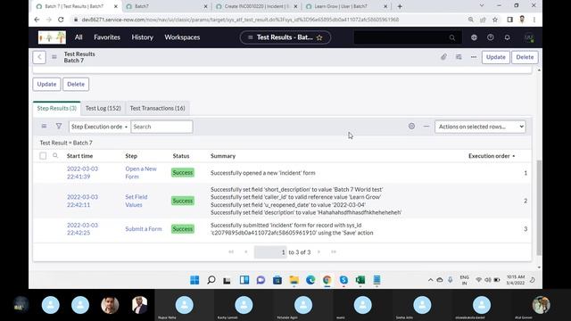Show hidden system tray icons chevron
Image resolution: width=571 pixels, height=321 pixels.
coord(430,280)
